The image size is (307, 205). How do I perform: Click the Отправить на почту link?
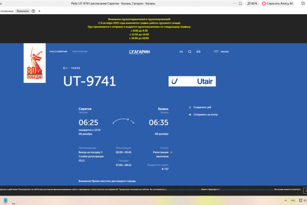coord(206,115)
